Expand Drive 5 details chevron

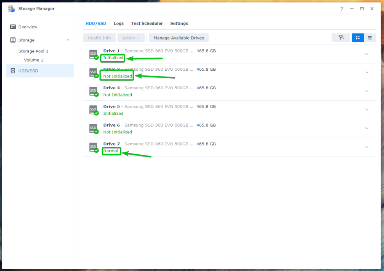pyautogui.click(x=366, y=110)
